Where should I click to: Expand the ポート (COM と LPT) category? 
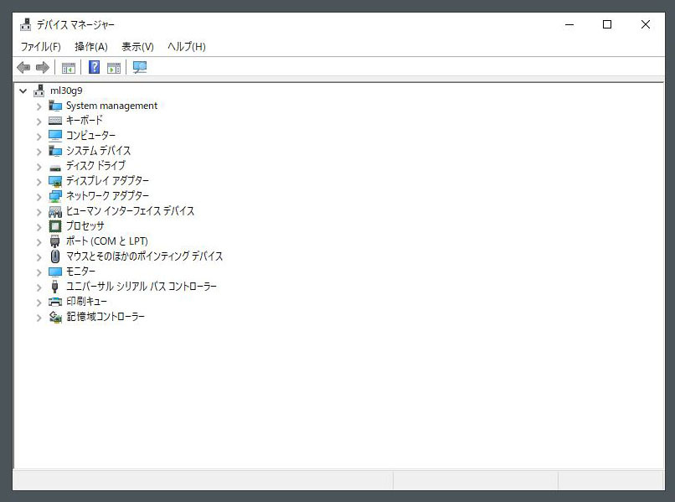39,241
